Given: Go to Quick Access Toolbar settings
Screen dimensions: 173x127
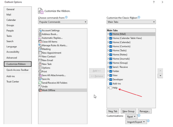Looking at the screenshot, I should click(17, 70).
